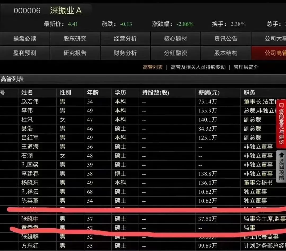Select the name 孔祥云
This screenshot has height=251, width=286.
tap(30, 192)
